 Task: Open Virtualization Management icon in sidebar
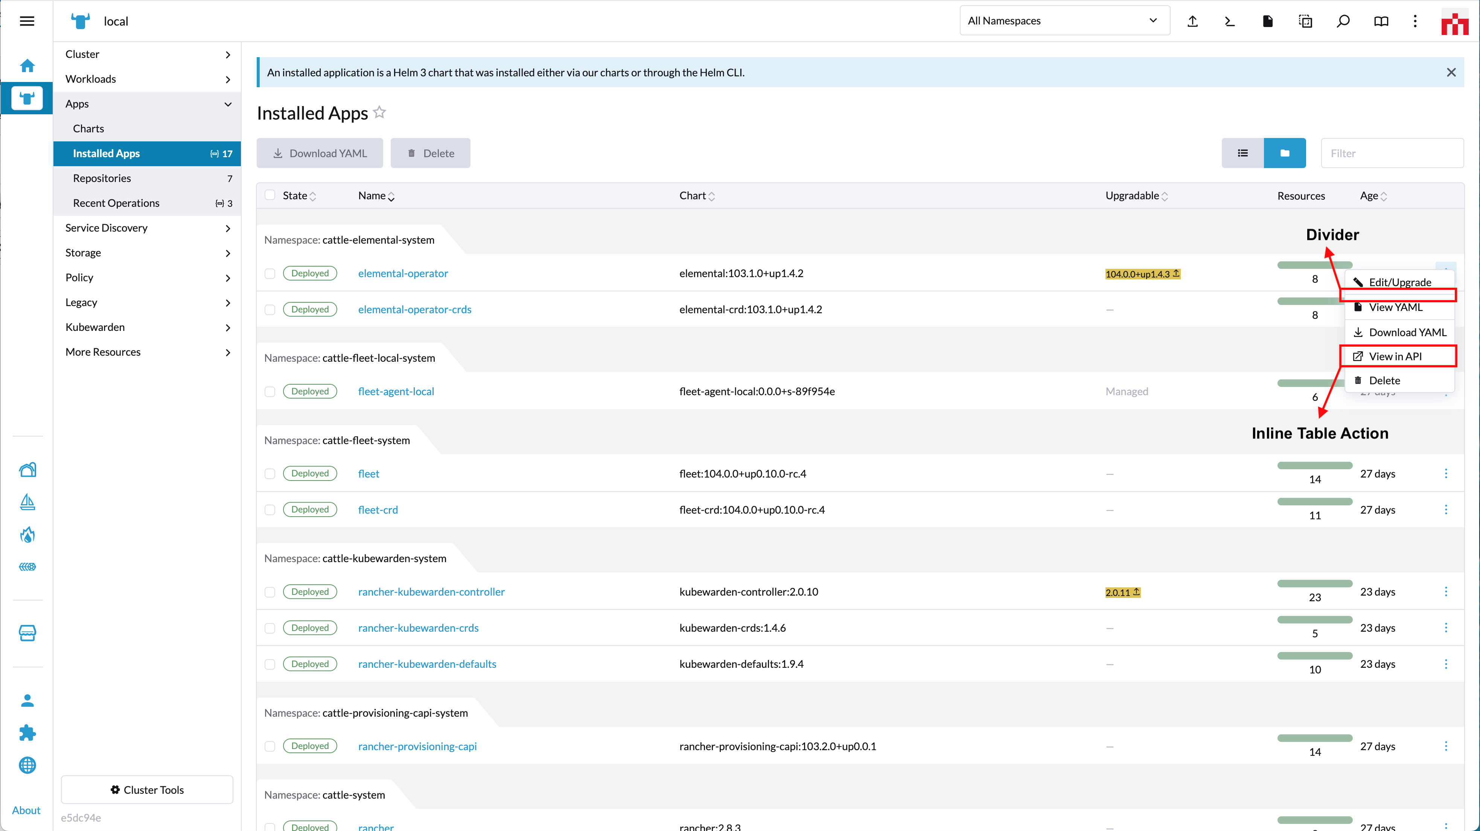[27, 567]
